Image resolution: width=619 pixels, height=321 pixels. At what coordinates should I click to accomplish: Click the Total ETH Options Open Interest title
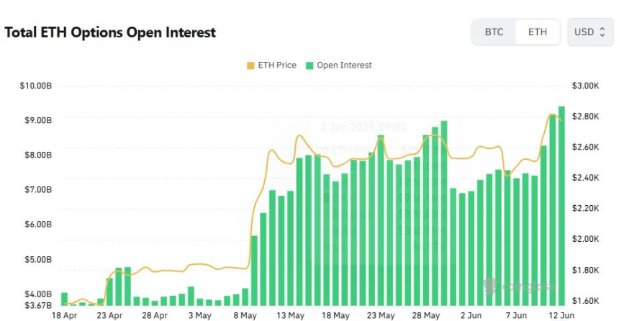point(110,32)
